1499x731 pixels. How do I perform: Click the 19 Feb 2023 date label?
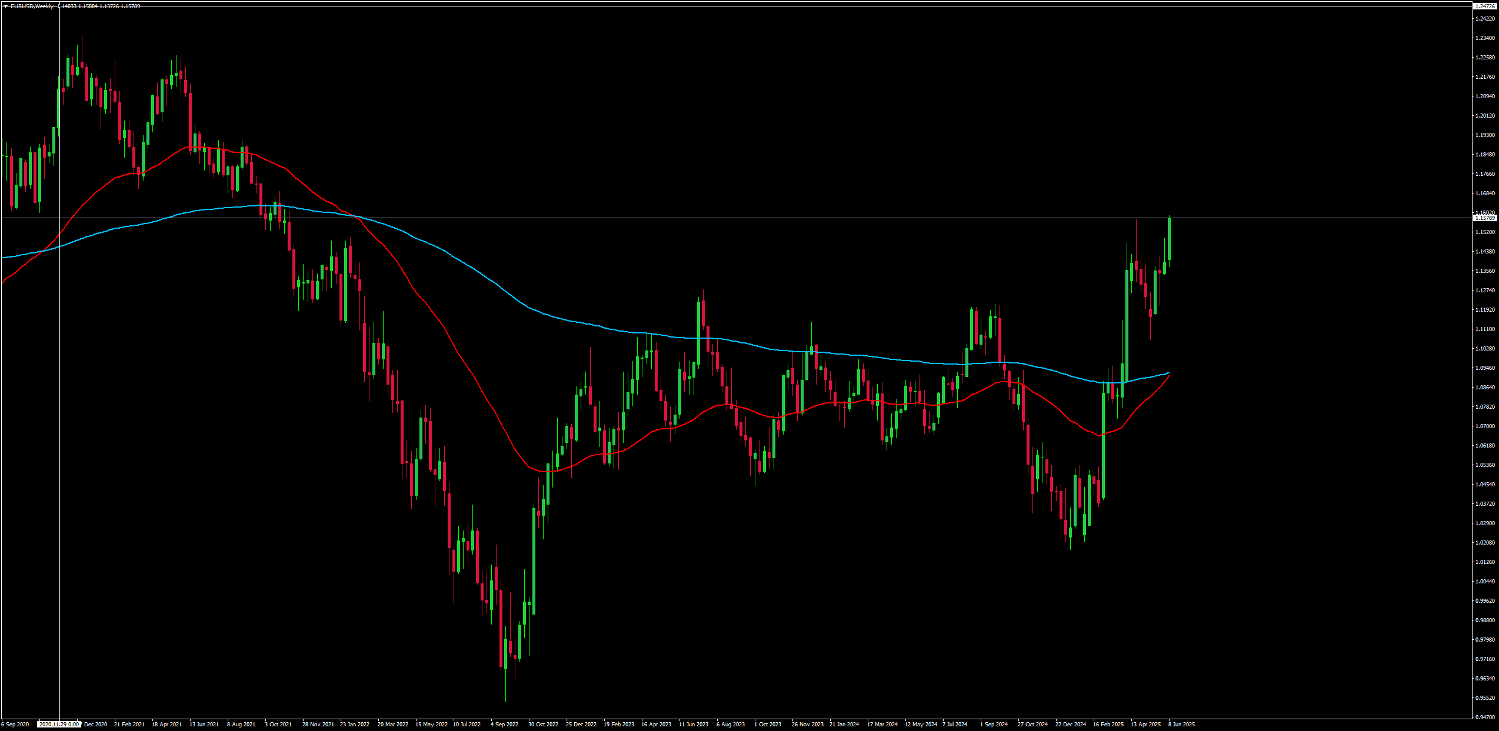coord(619,725)
